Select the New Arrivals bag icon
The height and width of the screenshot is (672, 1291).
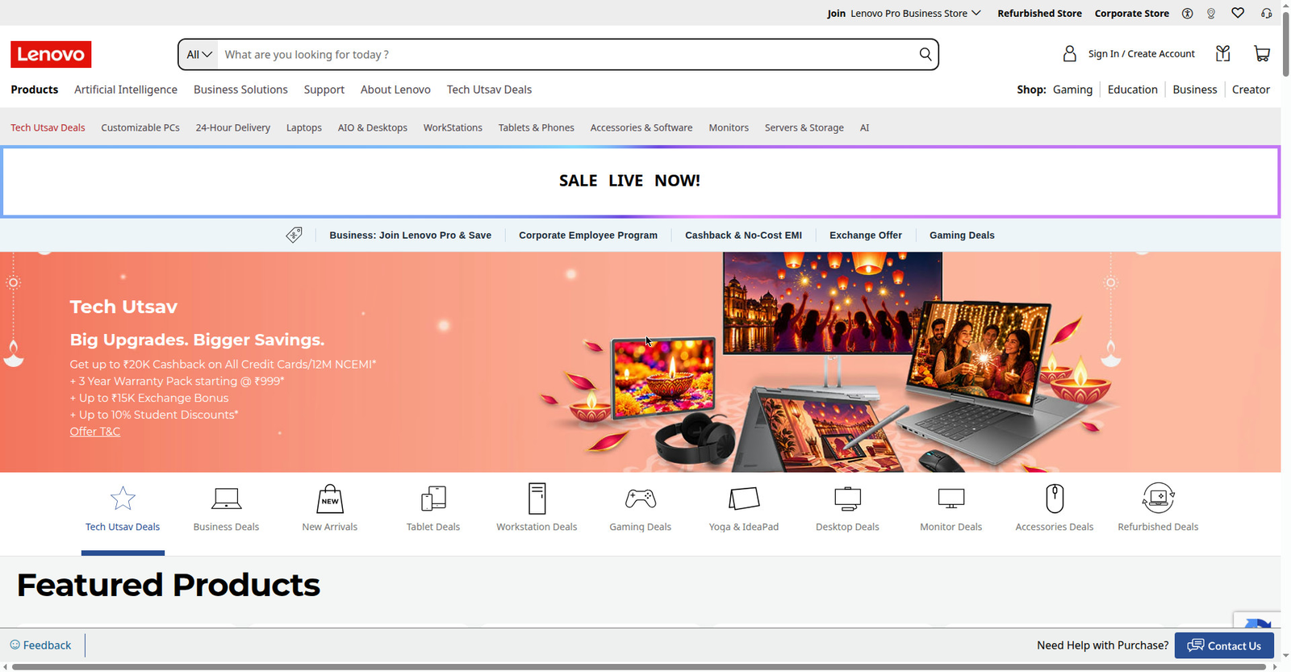coord(330,499)
